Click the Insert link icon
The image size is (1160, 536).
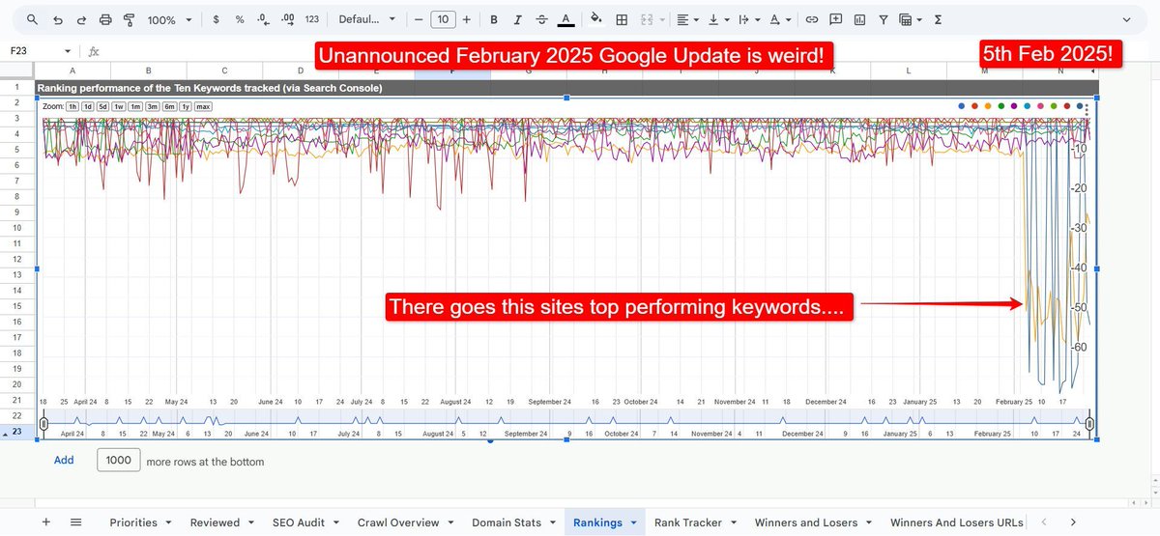coord(812,19)
